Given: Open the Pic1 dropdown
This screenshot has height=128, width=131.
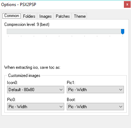Looking at the screenshot, I should coord(95,90).
